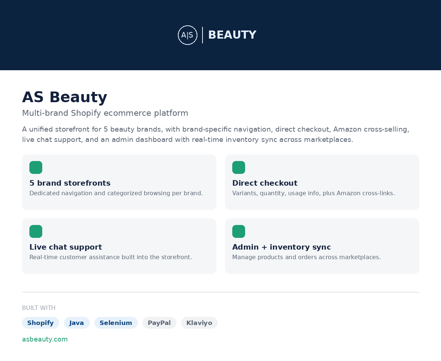Click the BUILT WITH label
The width and height of the screenshot is (441, 361).
[39, 308]
